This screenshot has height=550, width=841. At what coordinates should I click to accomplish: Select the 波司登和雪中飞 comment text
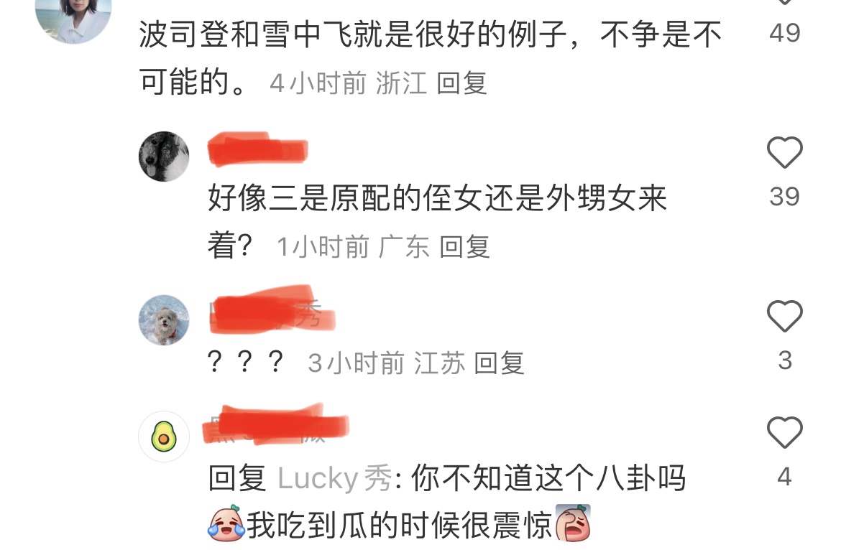point(431,58)
